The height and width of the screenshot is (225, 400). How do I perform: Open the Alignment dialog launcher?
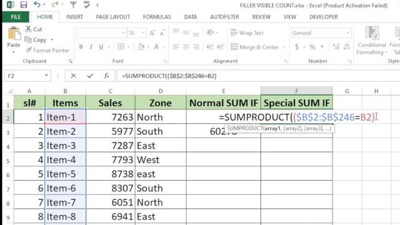(x=286, y=61)
